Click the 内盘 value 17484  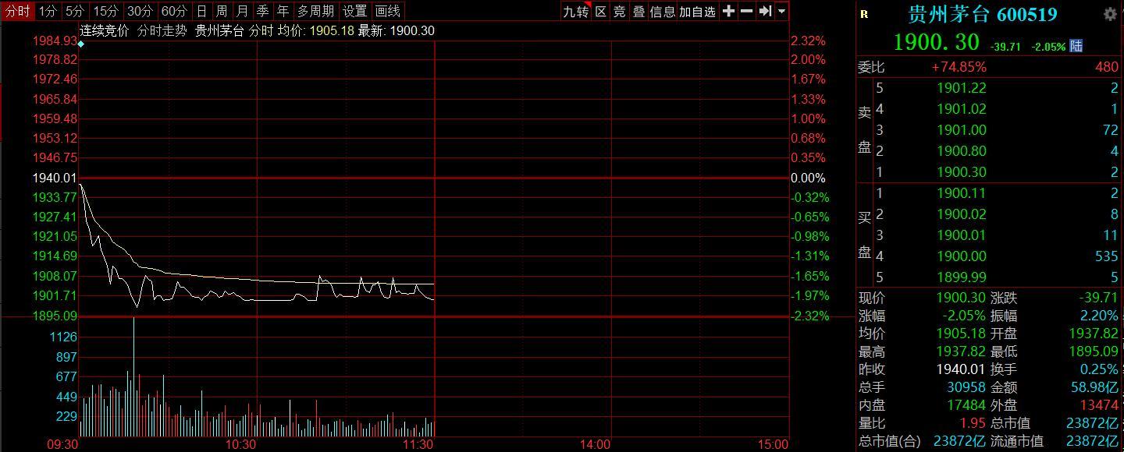[966, 405]
